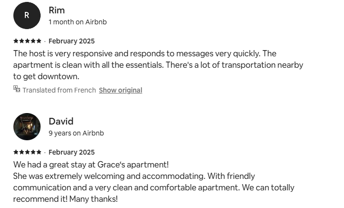The height and width of the screenshot is (208, 344).
Task: Click the middle star of Rim's rating
Action: (x=27, y=41)
